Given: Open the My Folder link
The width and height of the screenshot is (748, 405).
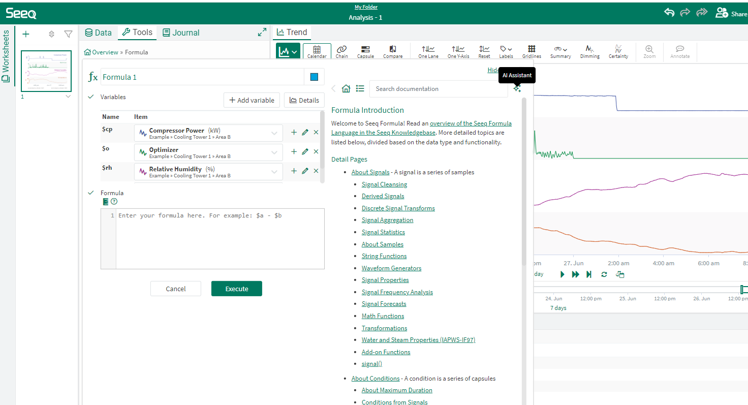Looking at the screenshot, I should click(366, 7).
